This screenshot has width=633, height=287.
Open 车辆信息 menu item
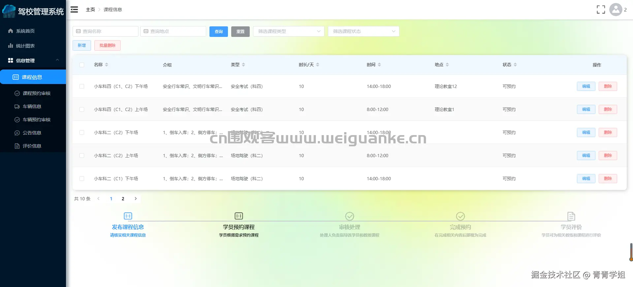(x=33, y=106)
